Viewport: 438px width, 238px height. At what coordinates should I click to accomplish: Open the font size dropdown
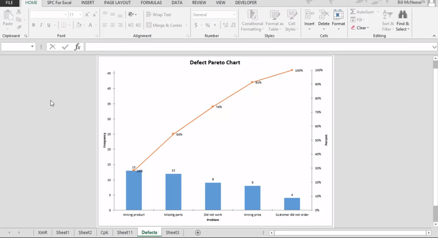pos(81,15)
